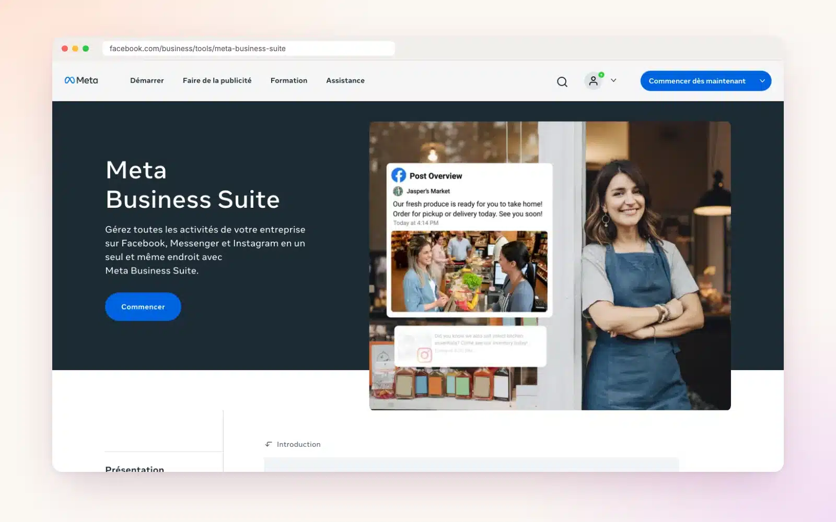Click the blue Commencer button
Screen dimensions: 836x522
tap(143, 306)
